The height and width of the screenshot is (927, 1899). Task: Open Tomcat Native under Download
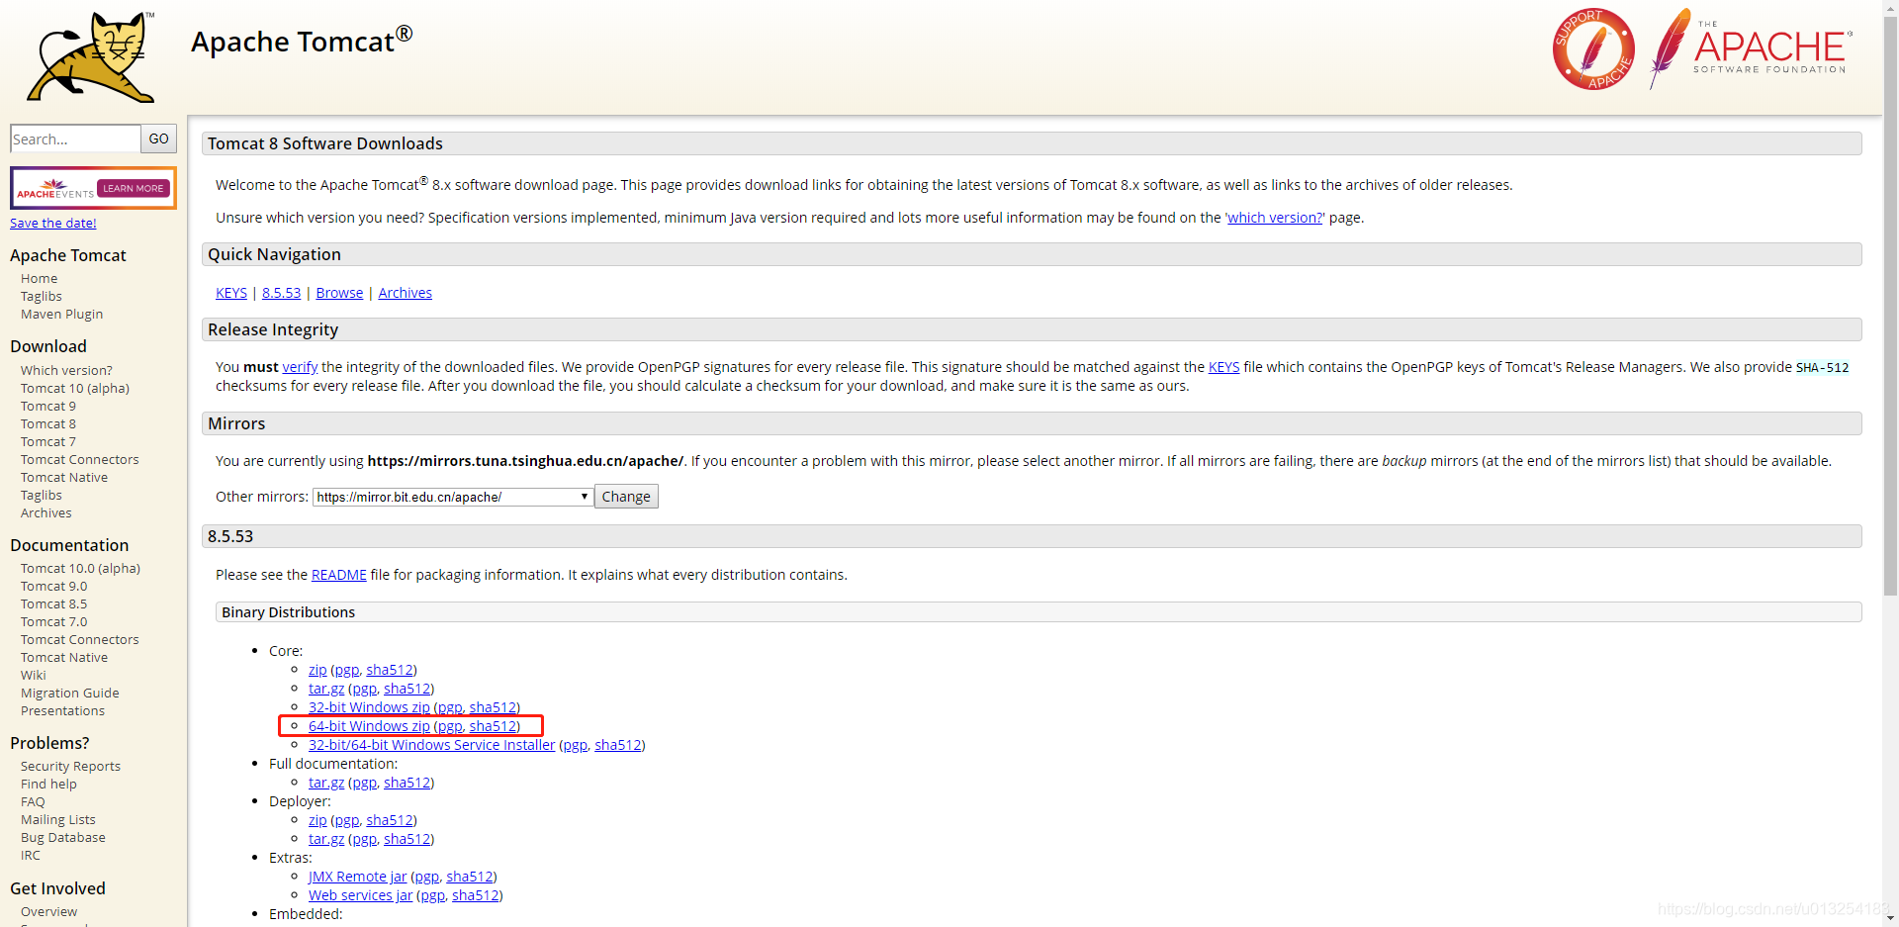tap(64, 478)
